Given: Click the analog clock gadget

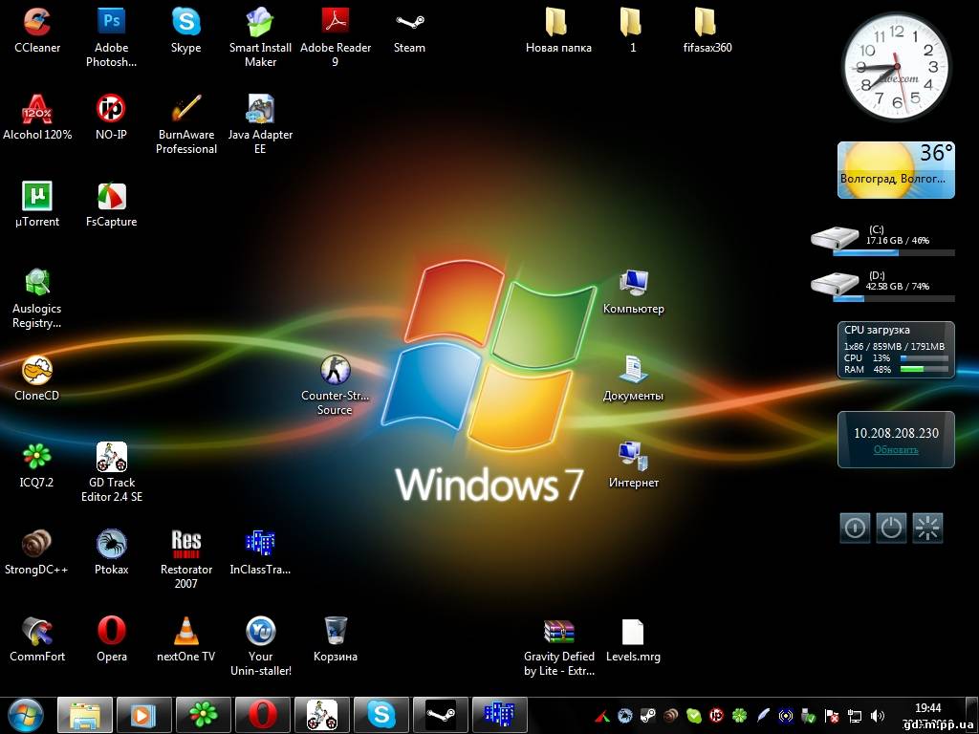Looking at the screenshot, I should point(897,68).
